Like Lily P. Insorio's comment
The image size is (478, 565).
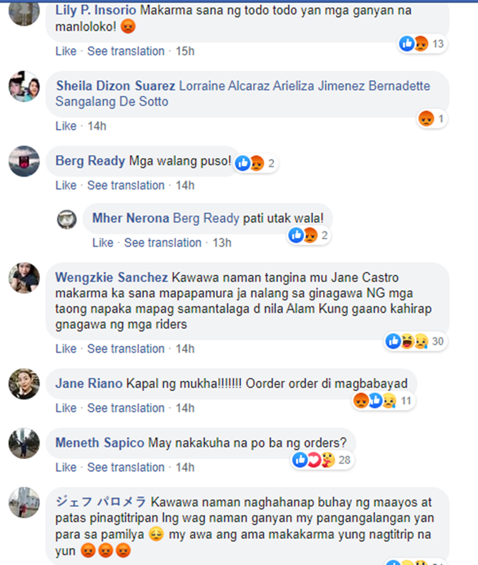(x=66, y=51)
